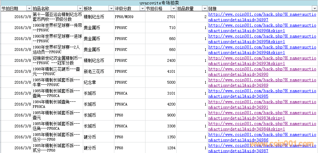Viewport: 318px width, 153px height.
Task: Select the price cell showing 9000
Action: [x=161, y=115]
